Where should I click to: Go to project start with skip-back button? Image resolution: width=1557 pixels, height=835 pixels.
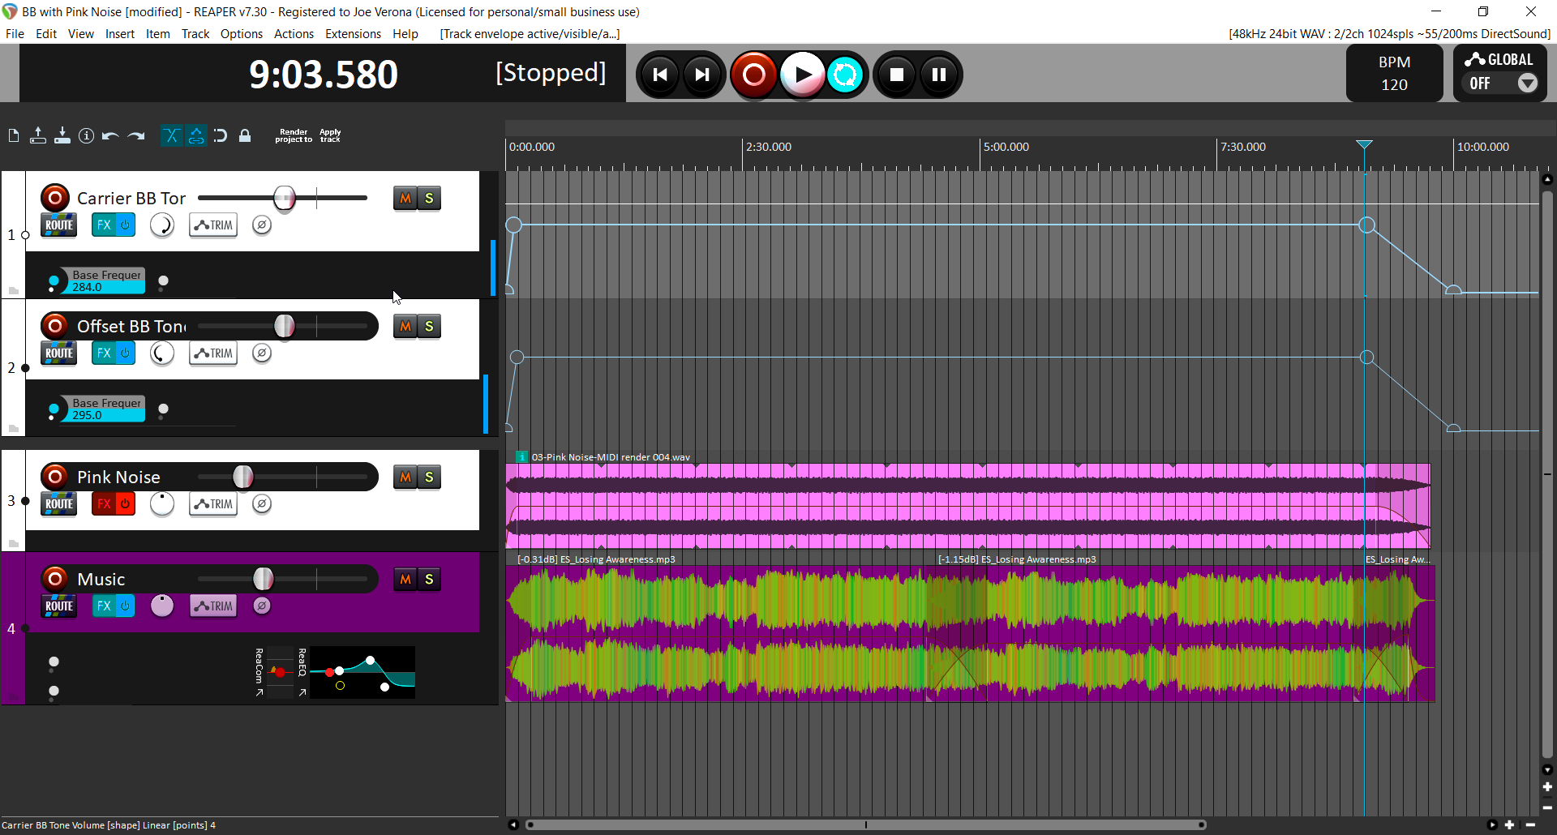tap(660, 75)
